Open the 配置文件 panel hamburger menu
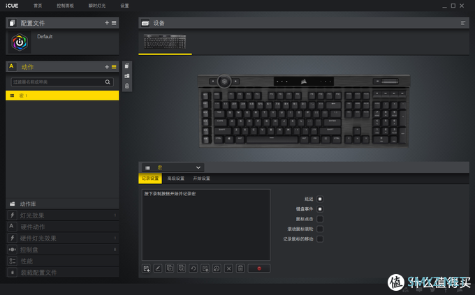Screen dimensions: 475x295 click(114, 23)
